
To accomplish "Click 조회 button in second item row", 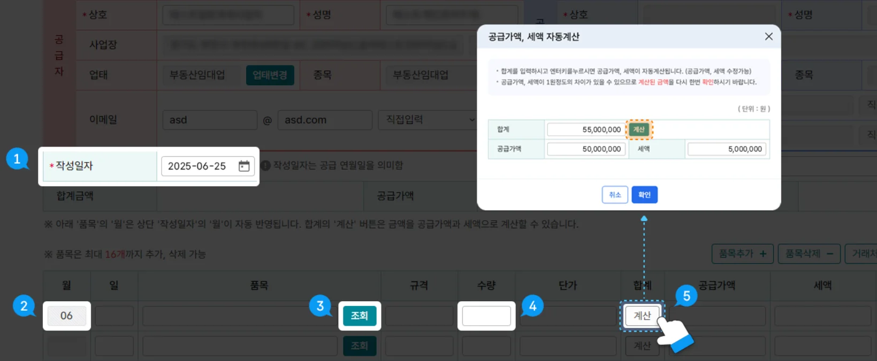I will [359, 346].
